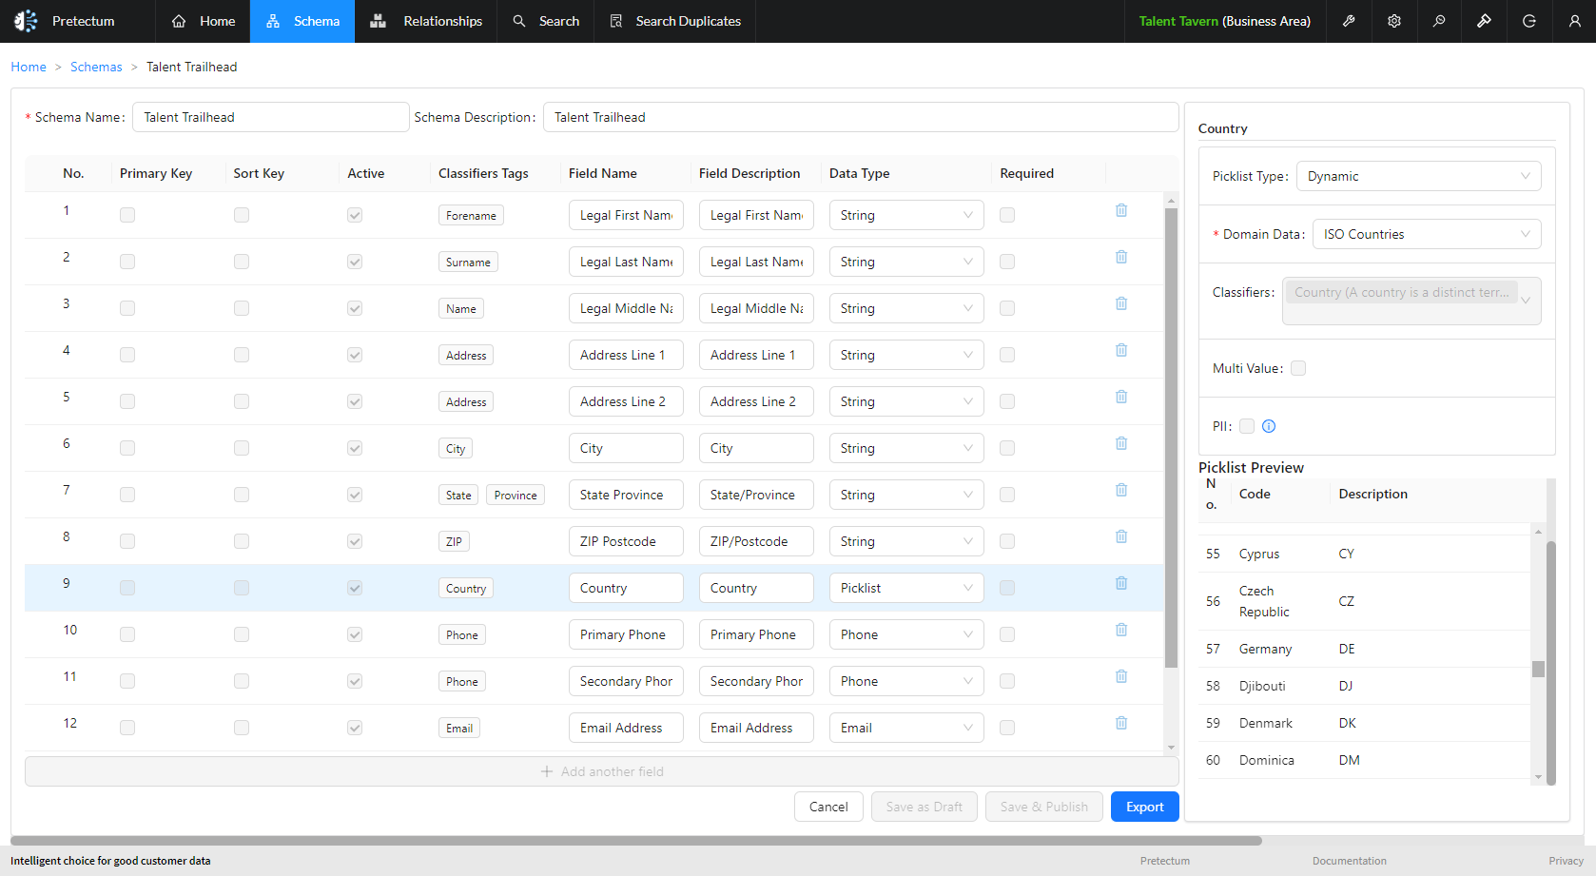Image resolution: width=1596 pixels, height=876 pixels.
Task: Edit the Schema Description input
Action: 861,117
